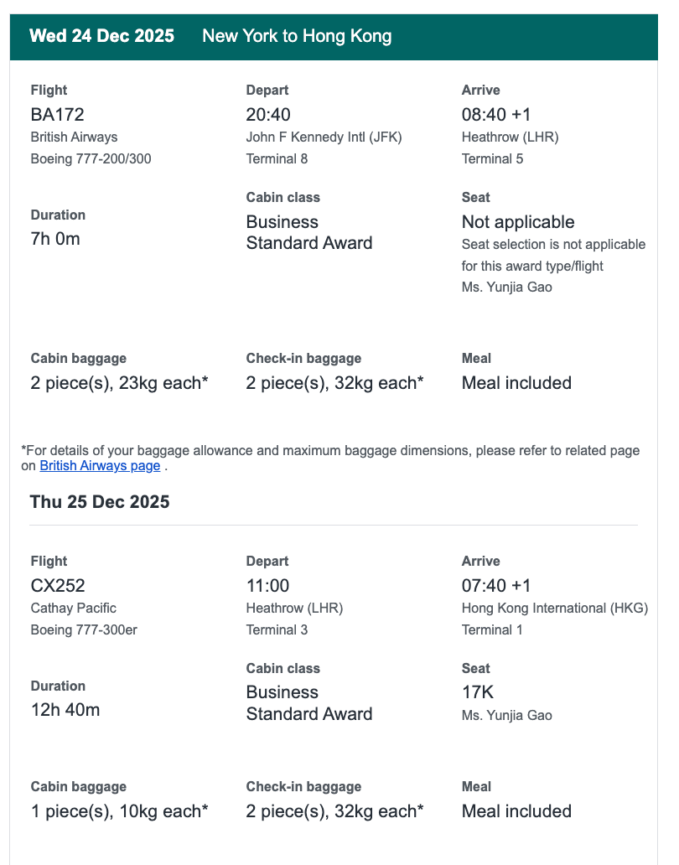
Task: Click the Cathay Pacific airline name
Action: tap(74, 608)
